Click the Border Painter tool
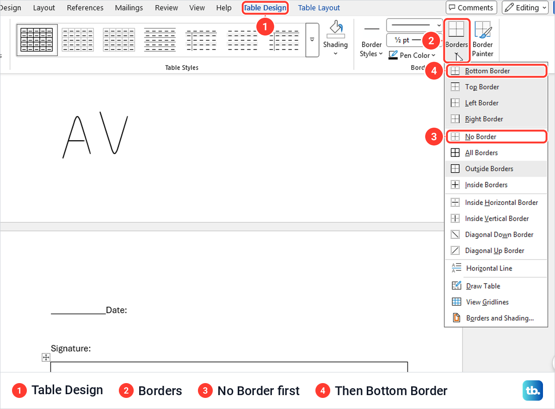Image resolution: width=555 pixels, height=409 pixels. tap(482, 39)
